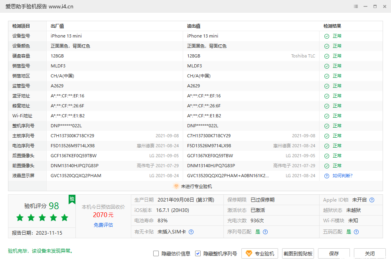This screenshot has height=265, width=391.
Task: Click the 未越狱 jailbreak status
Action: [353, 210]
